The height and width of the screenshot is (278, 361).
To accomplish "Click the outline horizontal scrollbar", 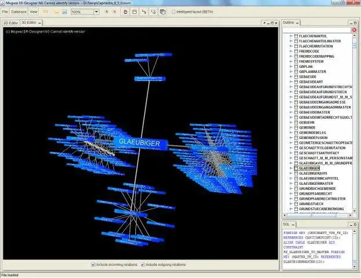I will click(x=317, y=215).
